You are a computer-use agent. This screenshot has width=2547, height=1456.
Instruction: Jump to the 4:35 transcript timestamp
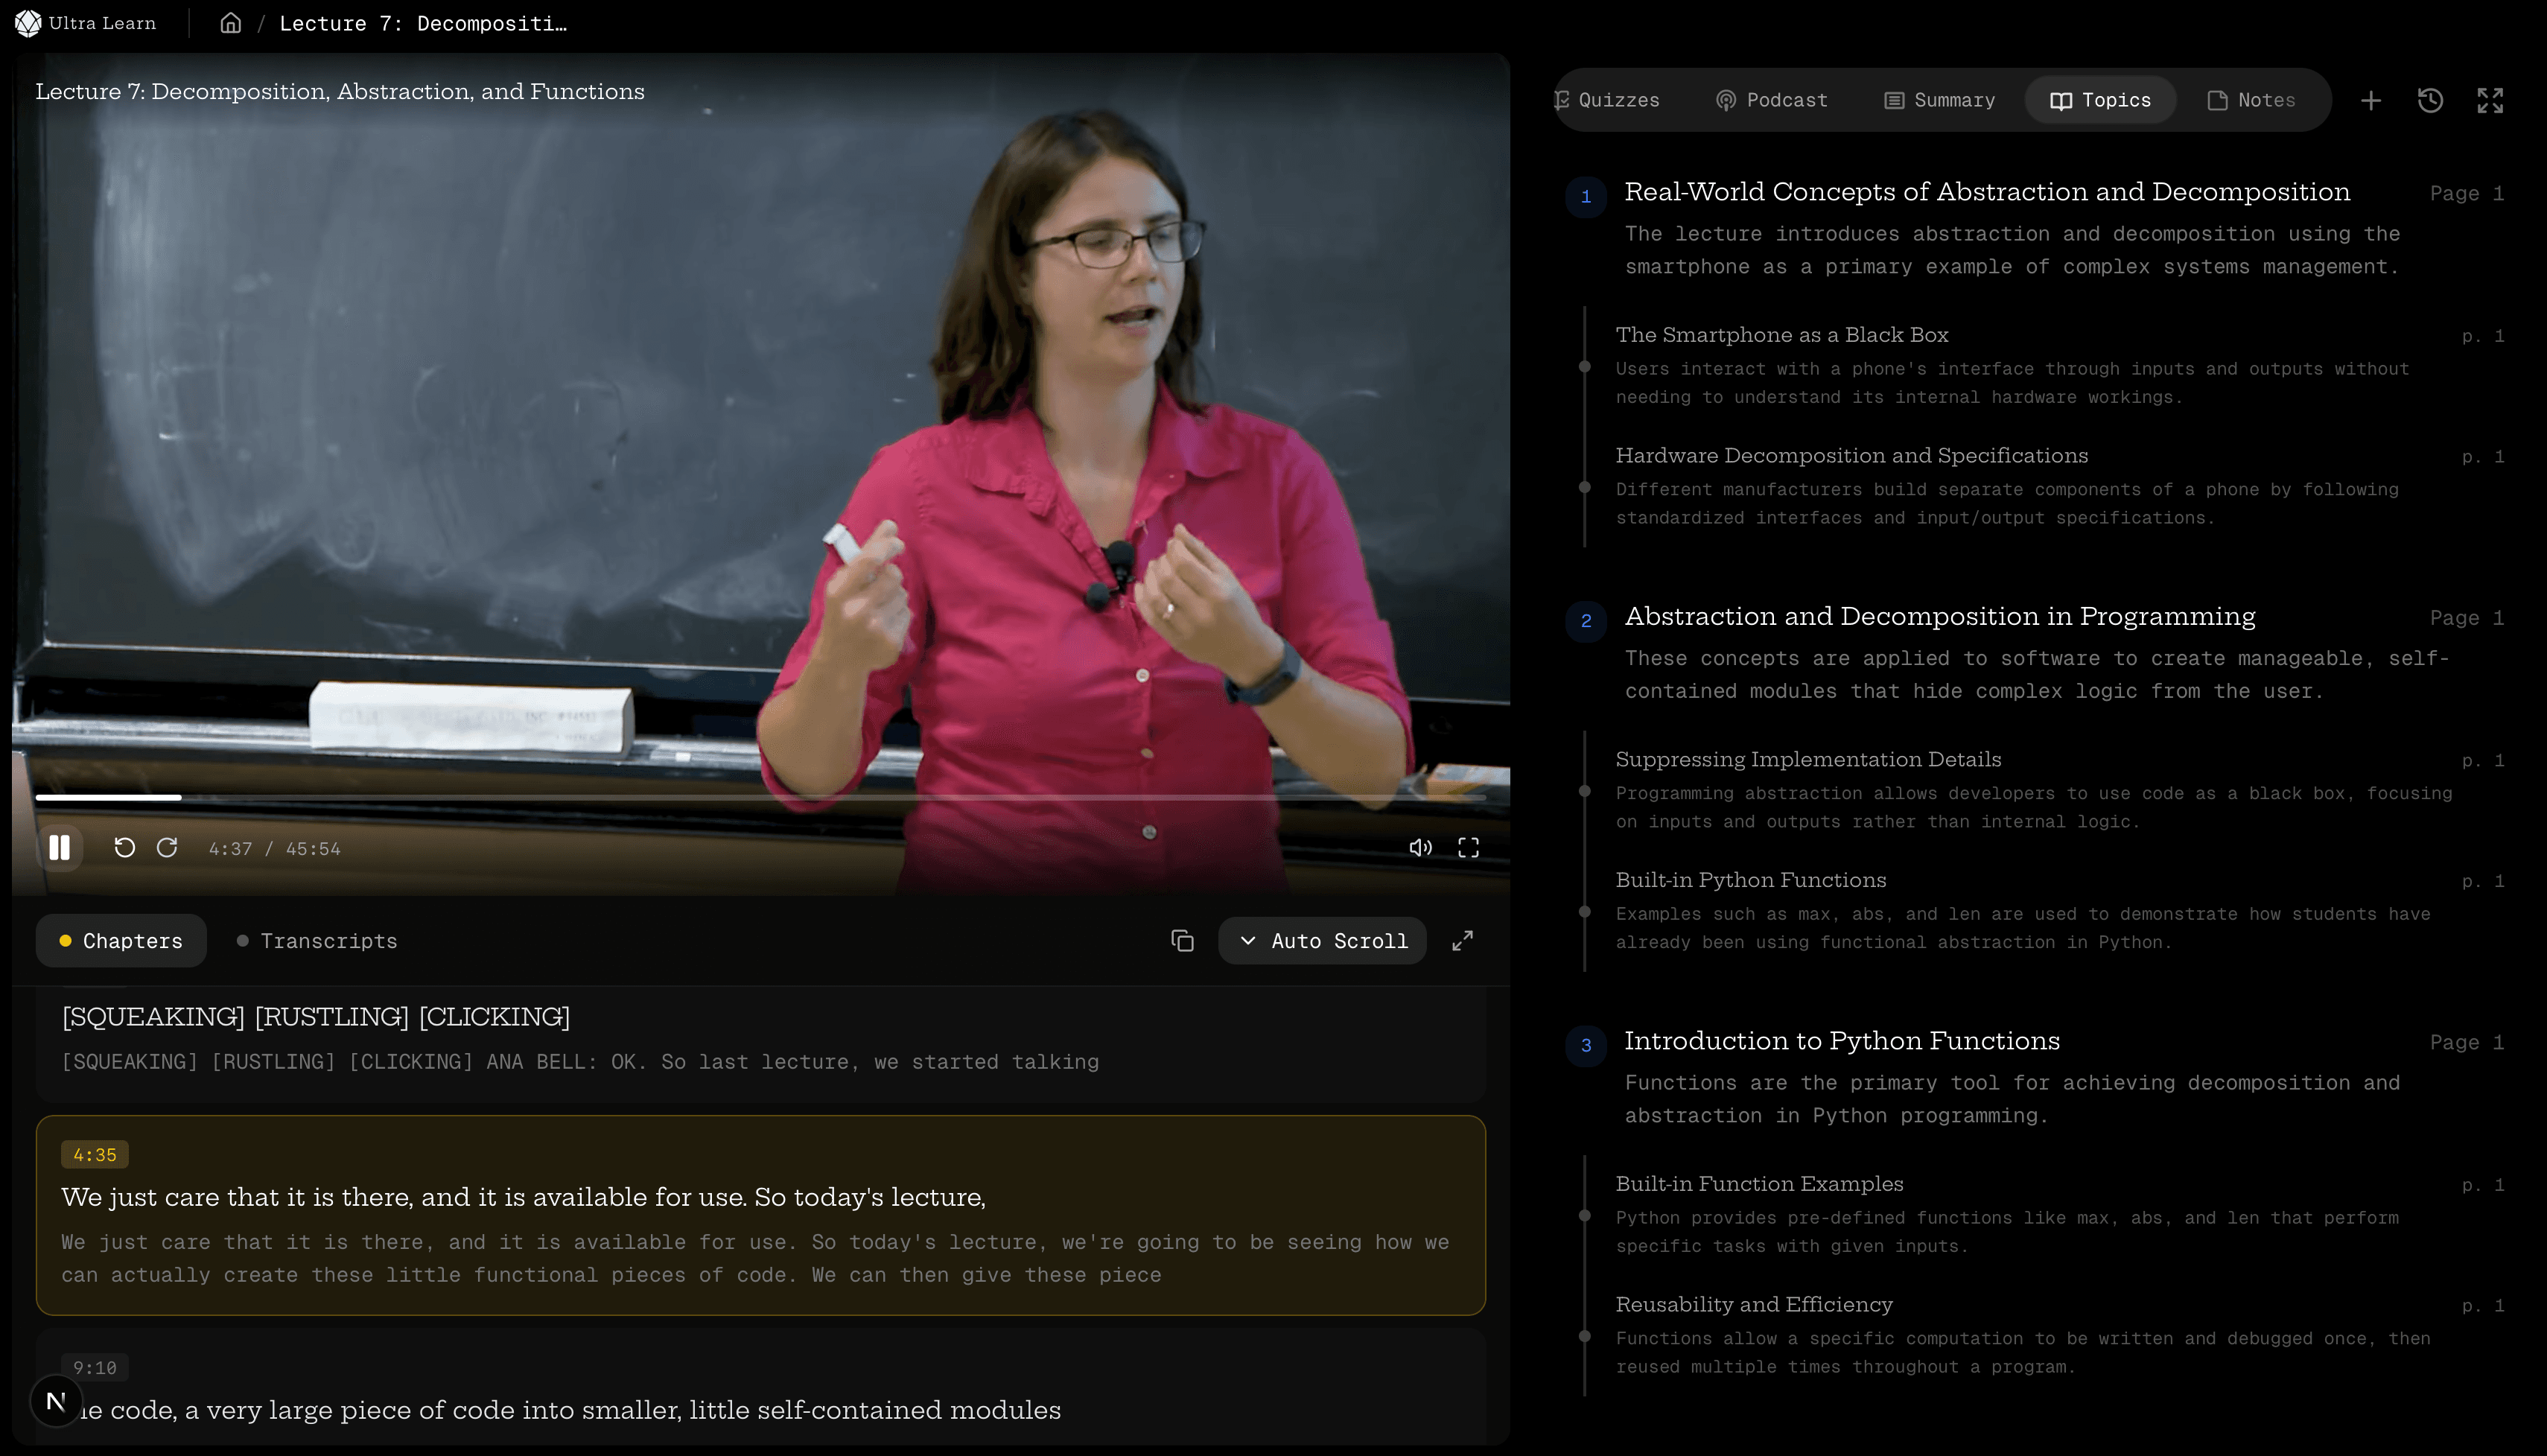(x=95, y=1154)
